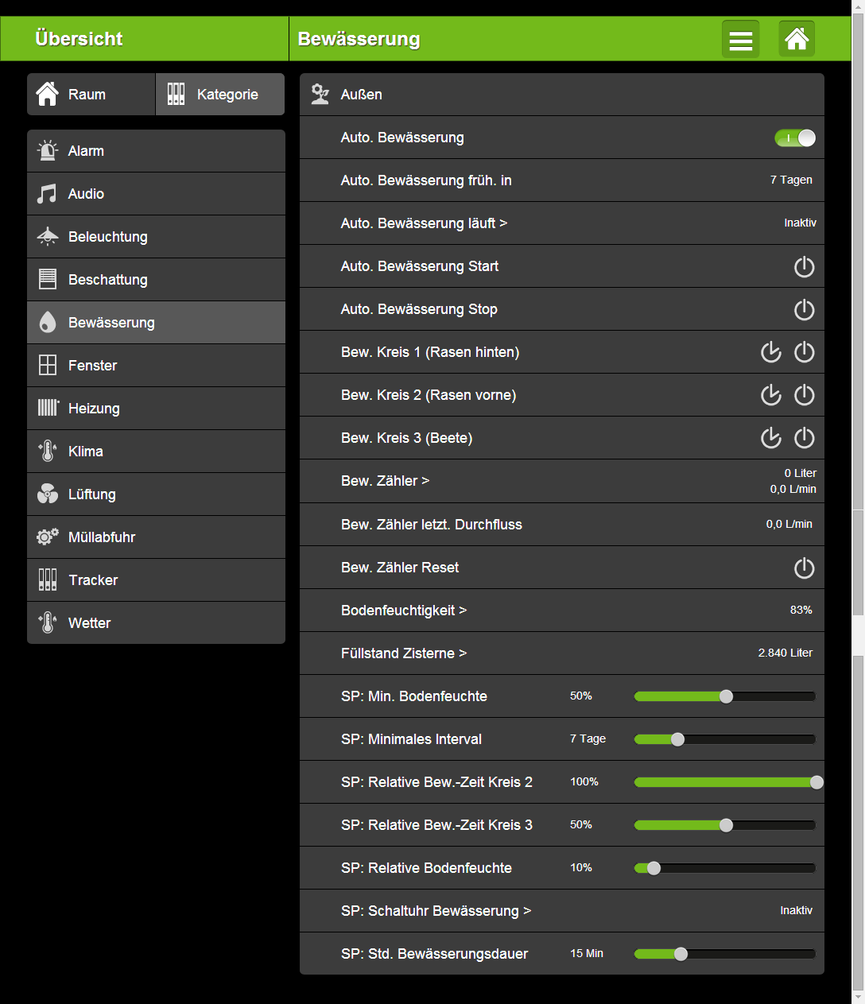
Task: Toggle power for Bew. Kreis 3 (Beete)
Action: [804, 438]
